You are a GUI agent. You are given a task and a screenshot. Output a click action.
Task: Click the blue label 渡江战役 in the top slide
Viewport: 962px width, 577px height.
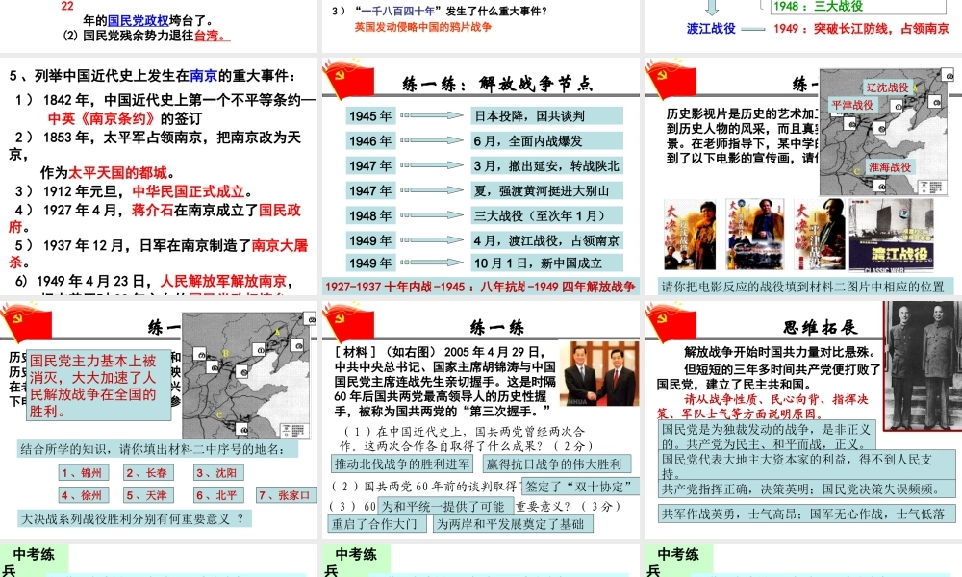click(x=711, y=29)
